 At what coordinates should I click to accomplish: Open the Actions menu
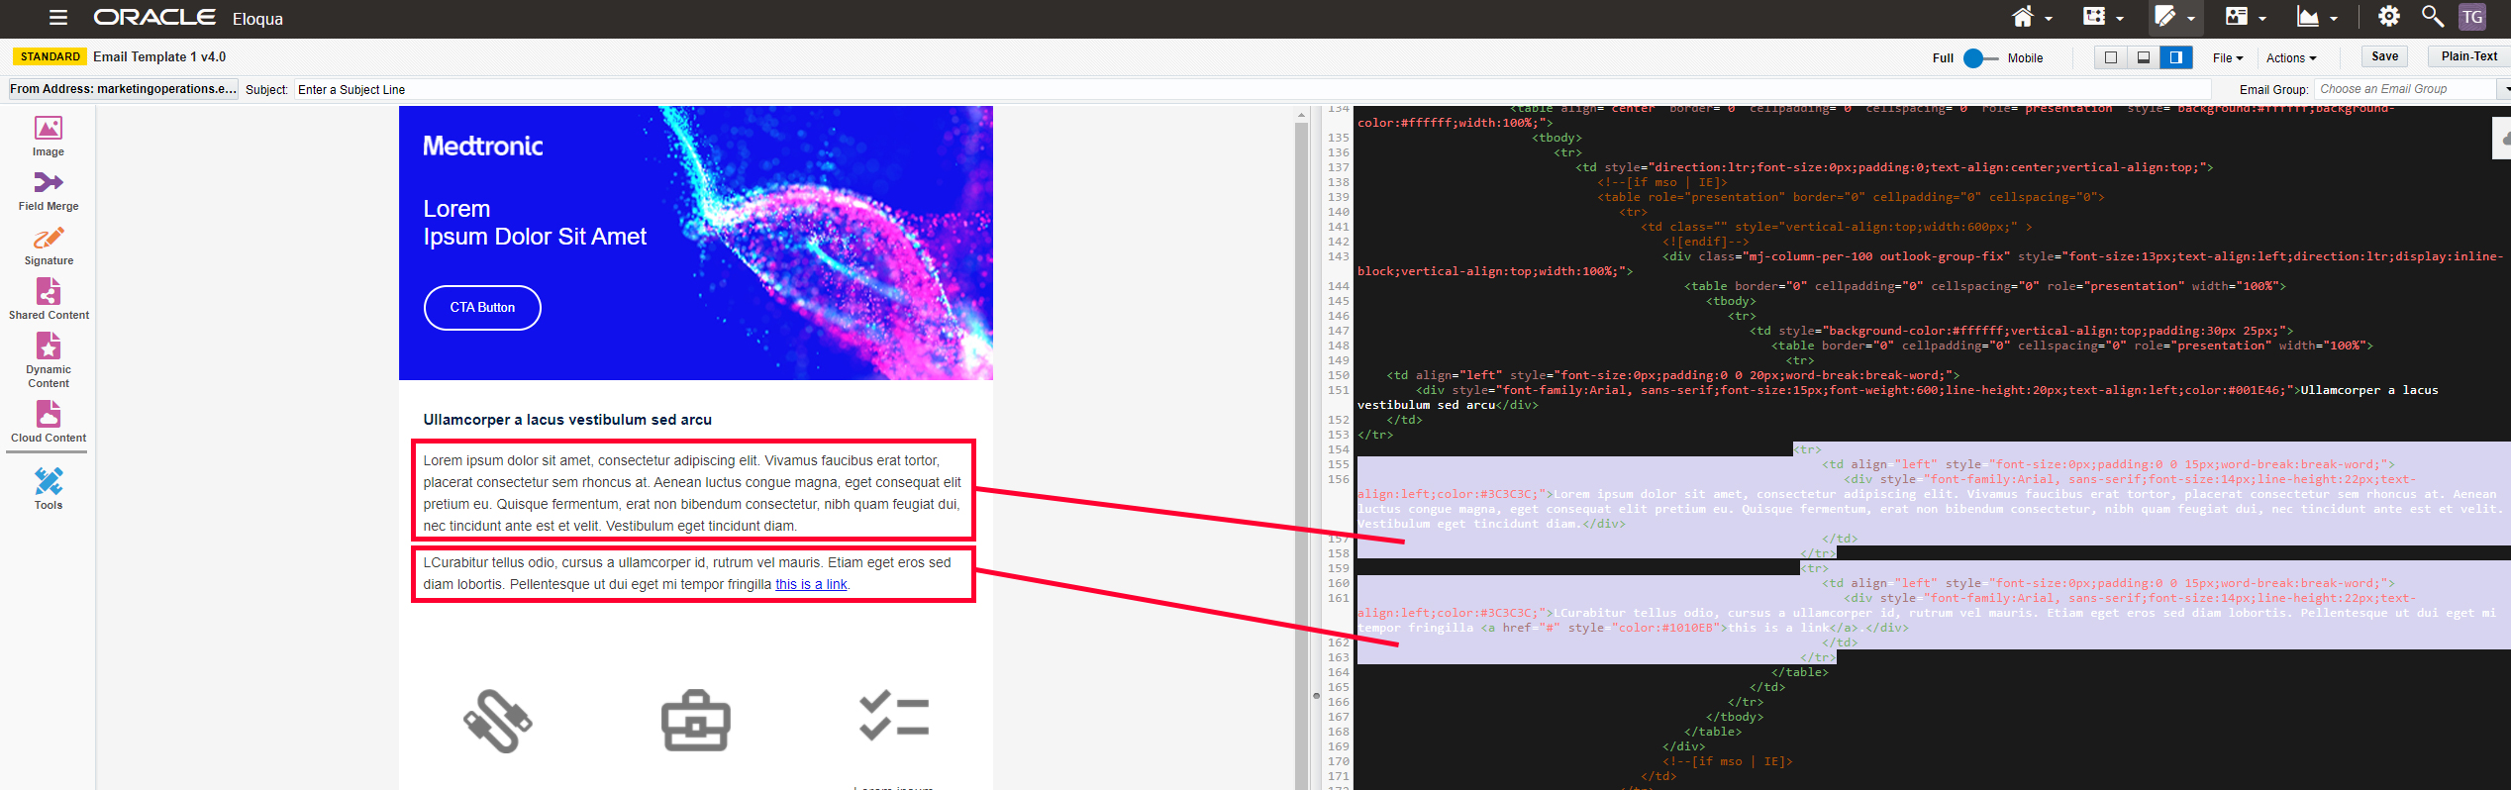pyautogui.click(x=2290, y=58)
